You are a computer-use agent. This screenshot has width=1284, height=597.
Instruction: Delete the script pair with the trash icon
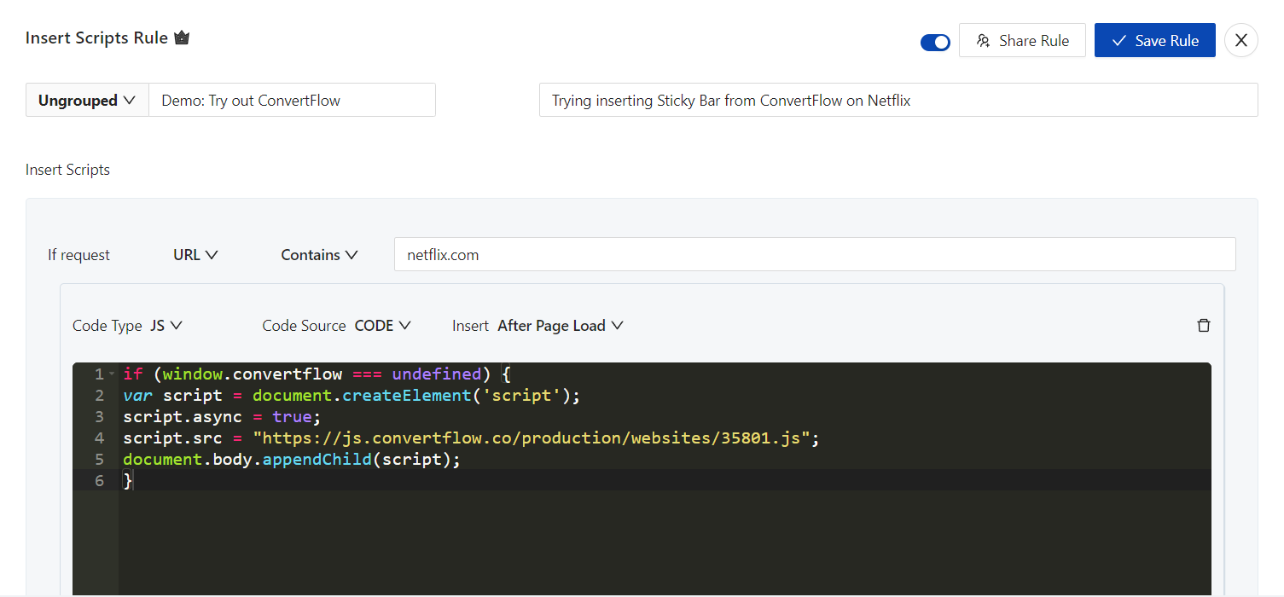tap(1204, 326)
